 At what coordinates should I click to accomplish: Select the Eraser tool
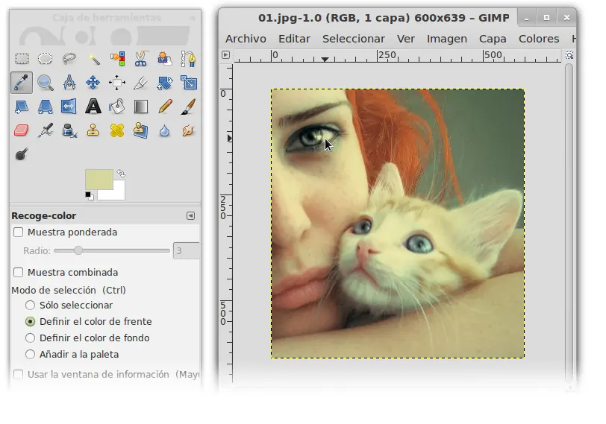coord(21,130)
